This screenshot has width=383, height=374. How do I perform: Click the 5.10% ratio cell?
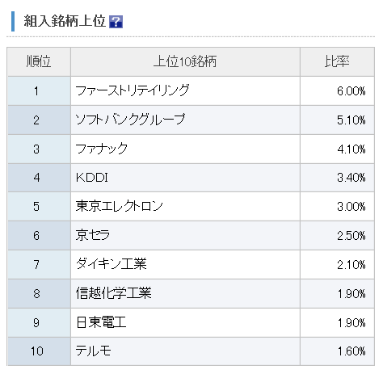pyautogui.click(x=337, y=120)
